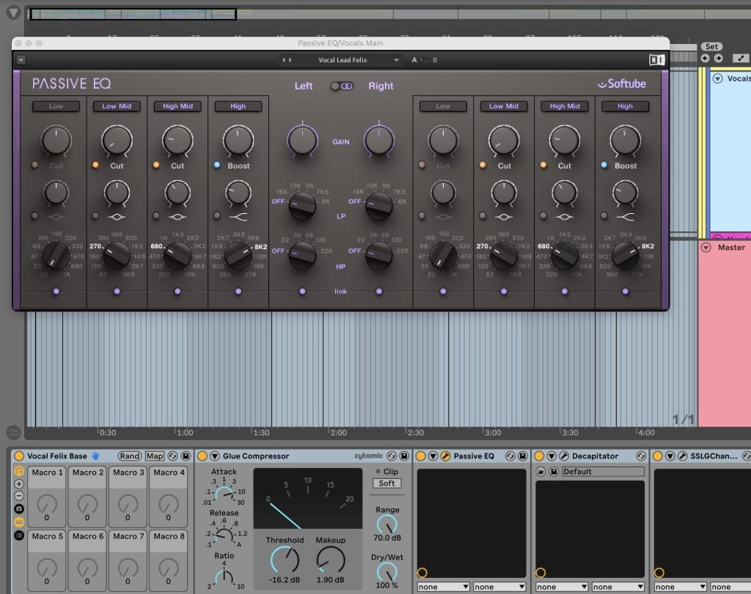Click the Softube logo
This screenshot has width=751, height=594.
621,84
